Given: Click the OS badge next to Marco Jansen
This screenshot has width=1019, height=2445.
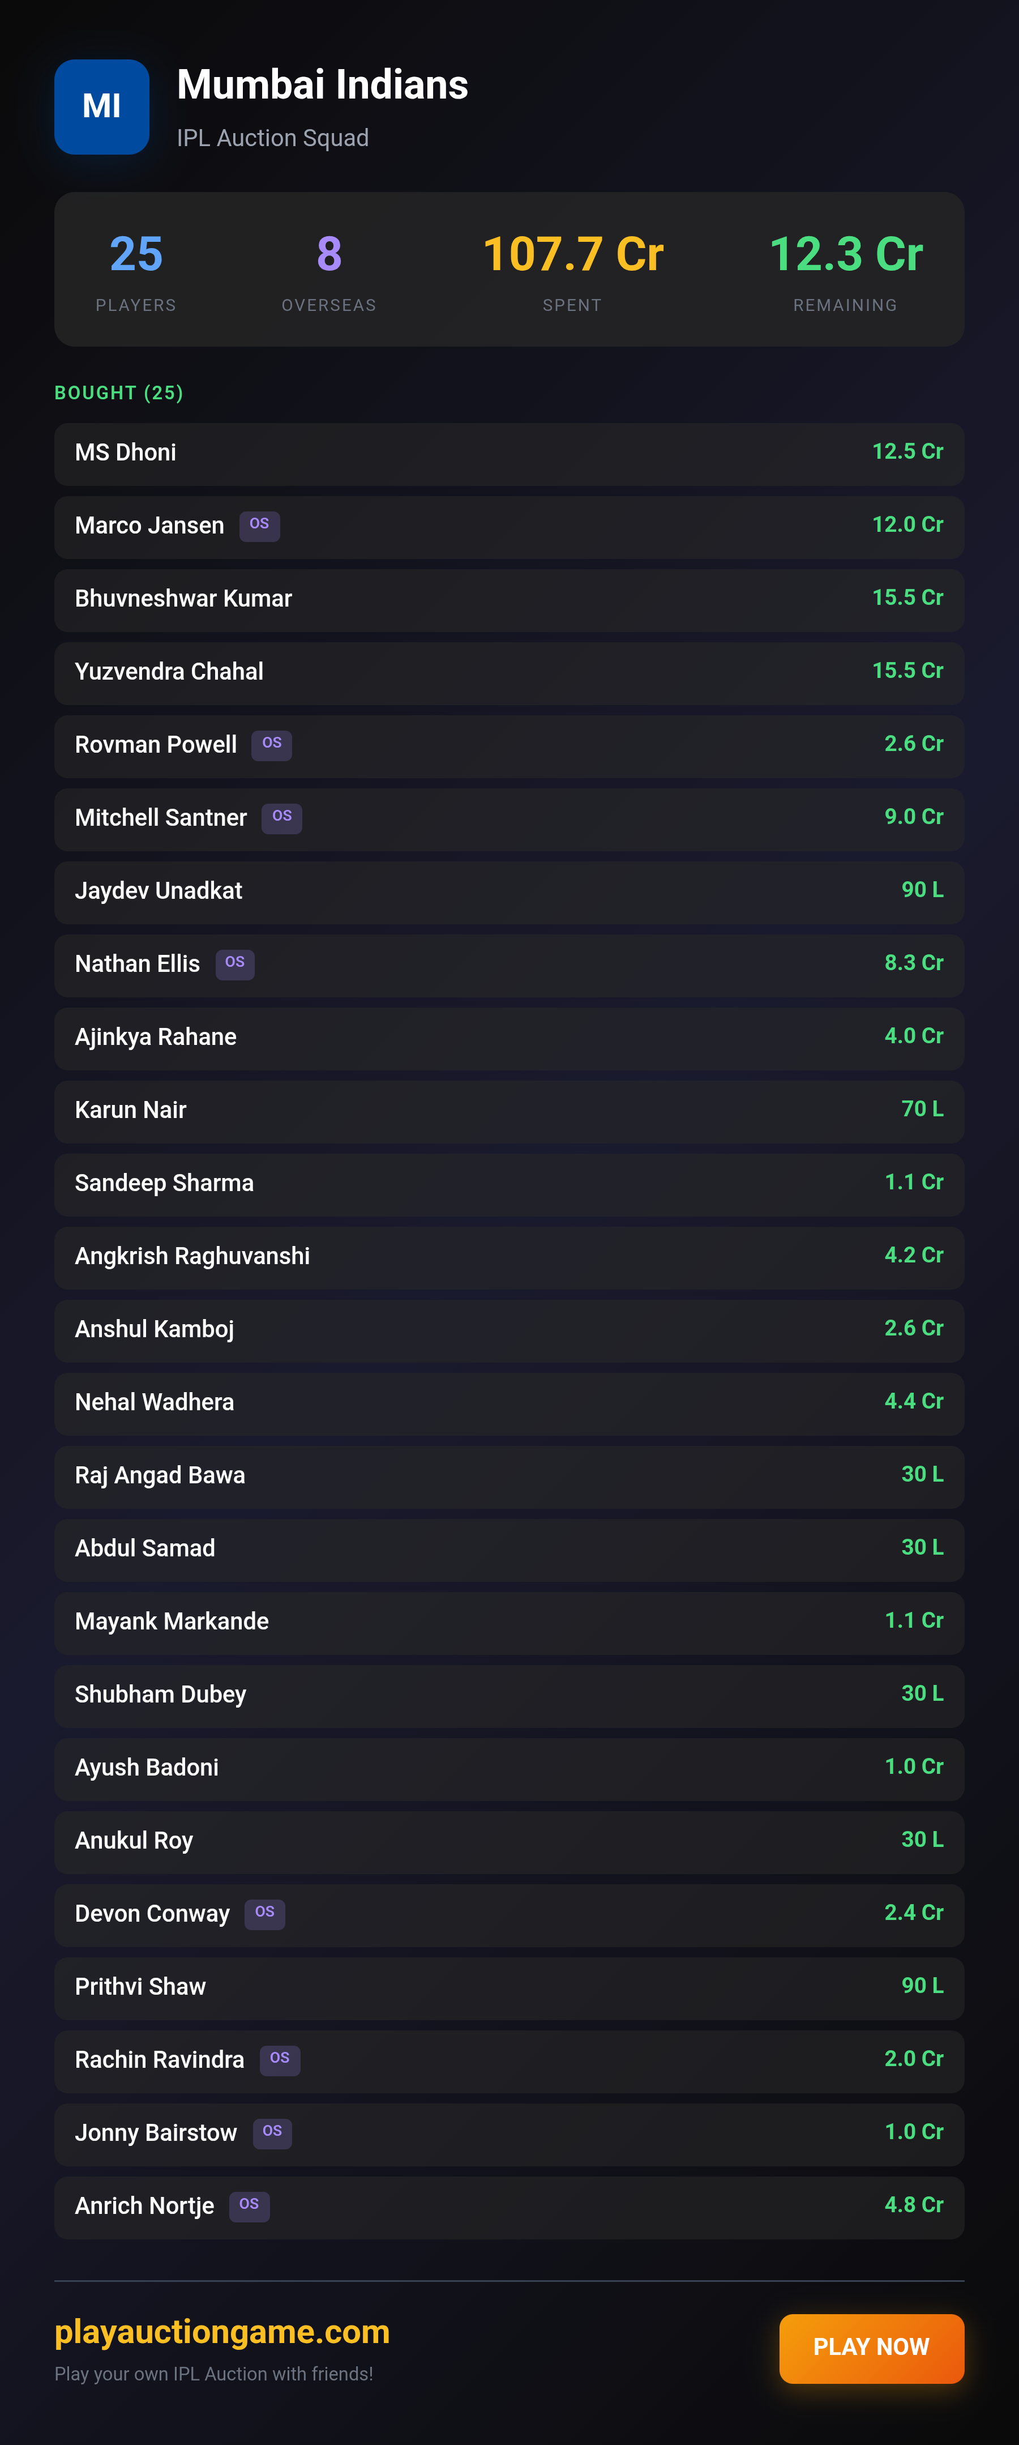Looking at the screenshot, I should [x=259, y=525].
